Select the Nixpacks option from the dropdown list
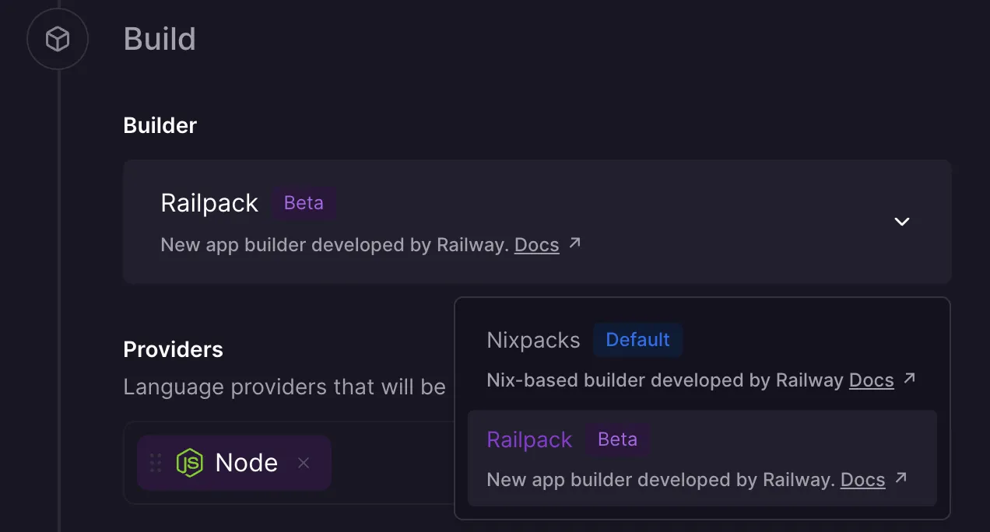Viewport: 990px width, 532px height. [x=533, y=341]
